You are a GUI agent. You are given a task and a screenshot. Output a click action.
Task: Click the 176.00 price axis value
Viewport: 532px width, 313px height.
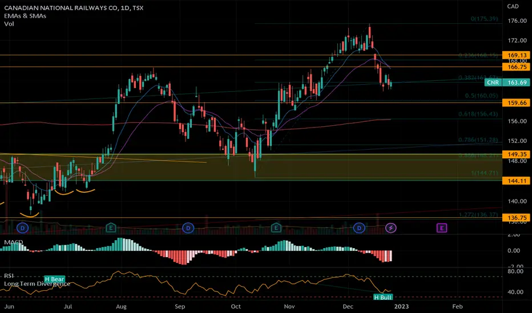[517, 20]
